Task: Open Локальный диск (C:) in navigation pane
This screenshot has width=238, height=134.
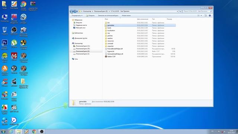Action: 83,46
